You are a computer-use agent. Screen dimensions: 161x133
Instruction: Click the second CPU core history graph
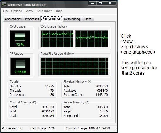92,39
